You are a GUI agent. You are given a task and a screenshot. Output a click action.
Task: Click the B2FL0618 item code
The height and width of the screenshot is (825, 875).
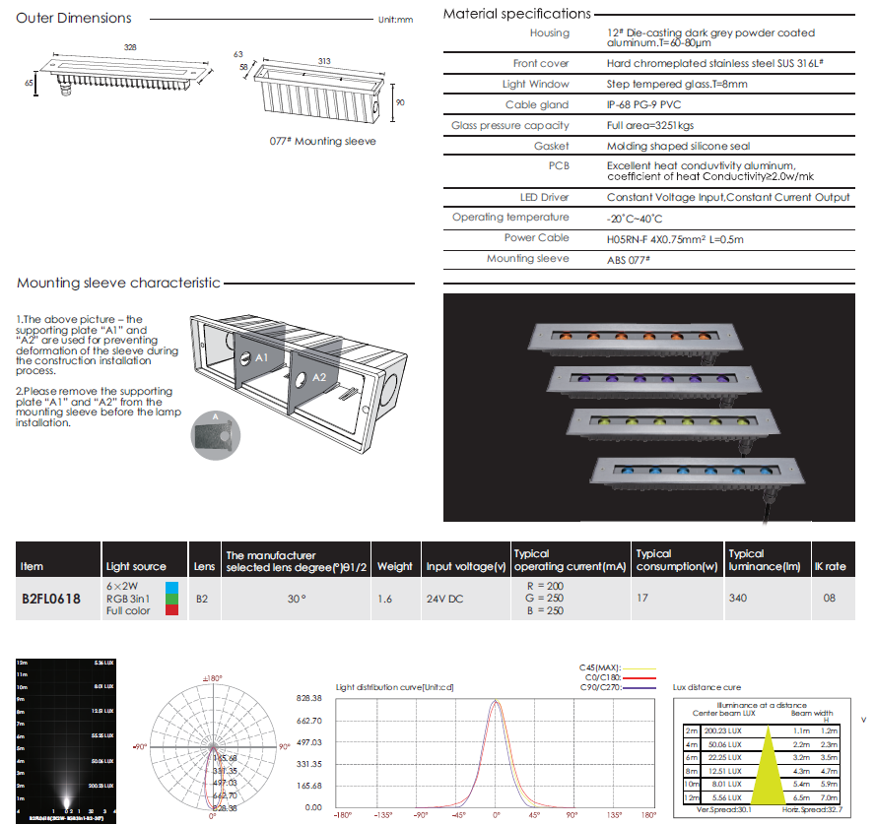[x=51, y=599]
